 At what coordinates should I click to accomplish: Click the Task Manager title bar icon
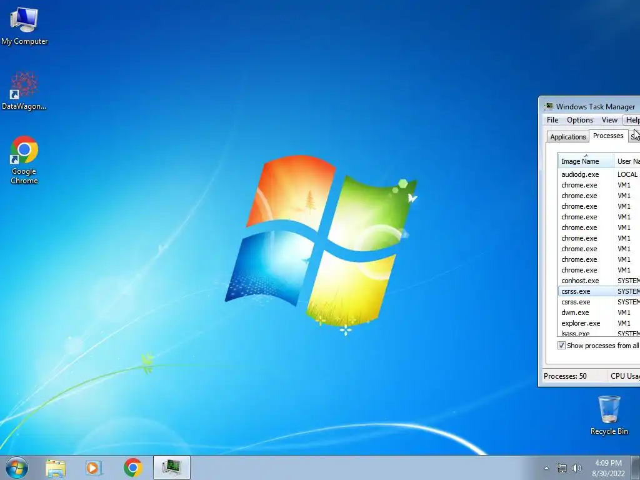coord(549,106)
